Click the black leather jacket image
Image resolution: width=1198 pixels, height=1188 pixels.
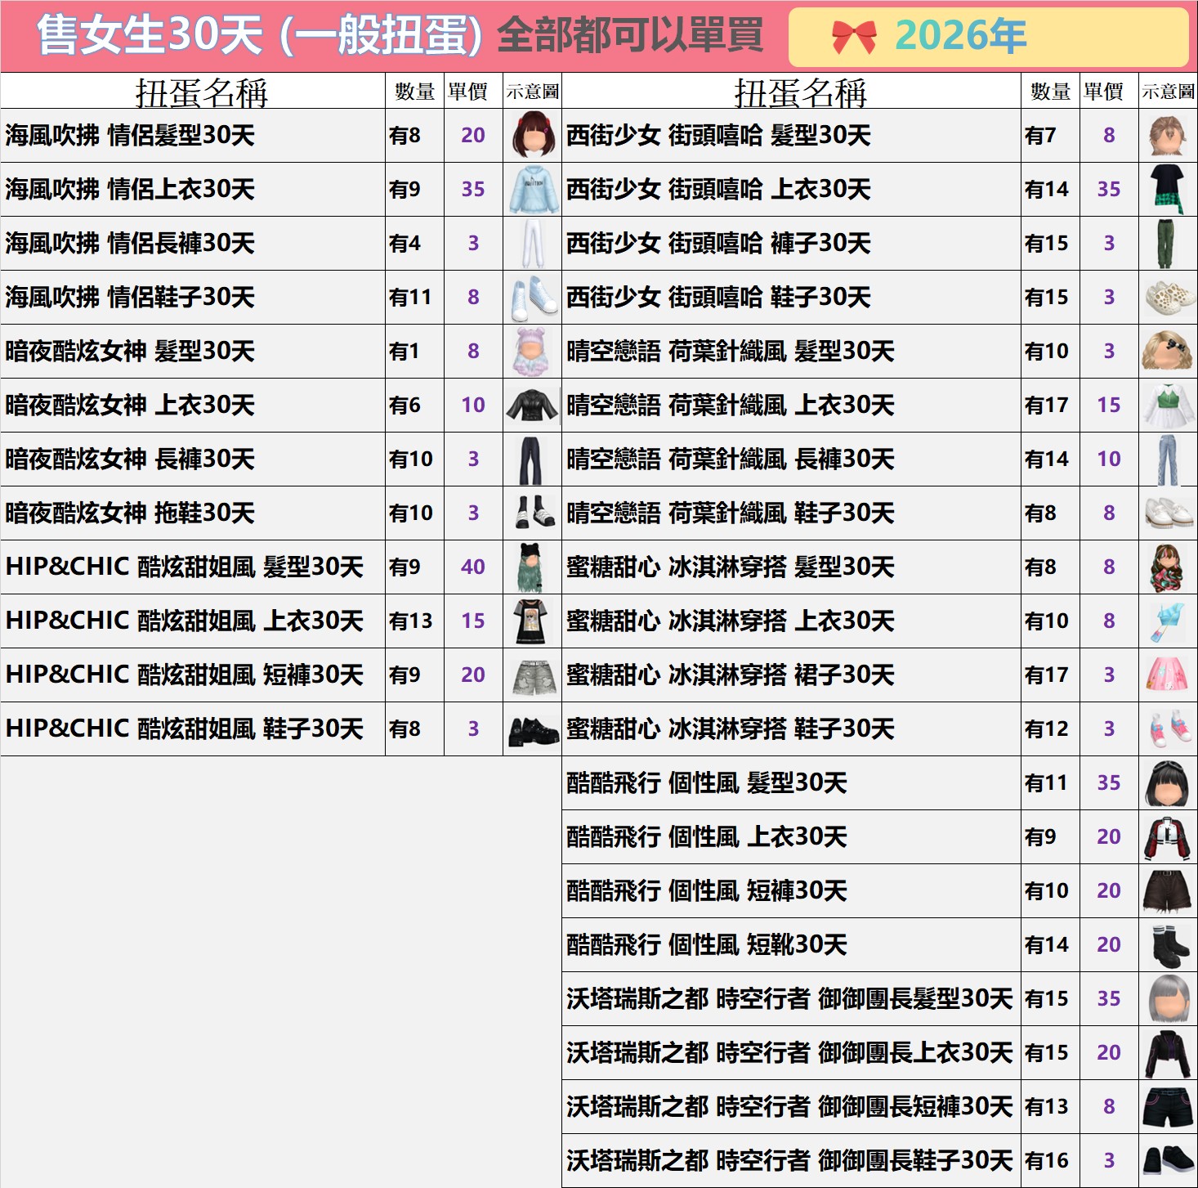pos(532,405)
